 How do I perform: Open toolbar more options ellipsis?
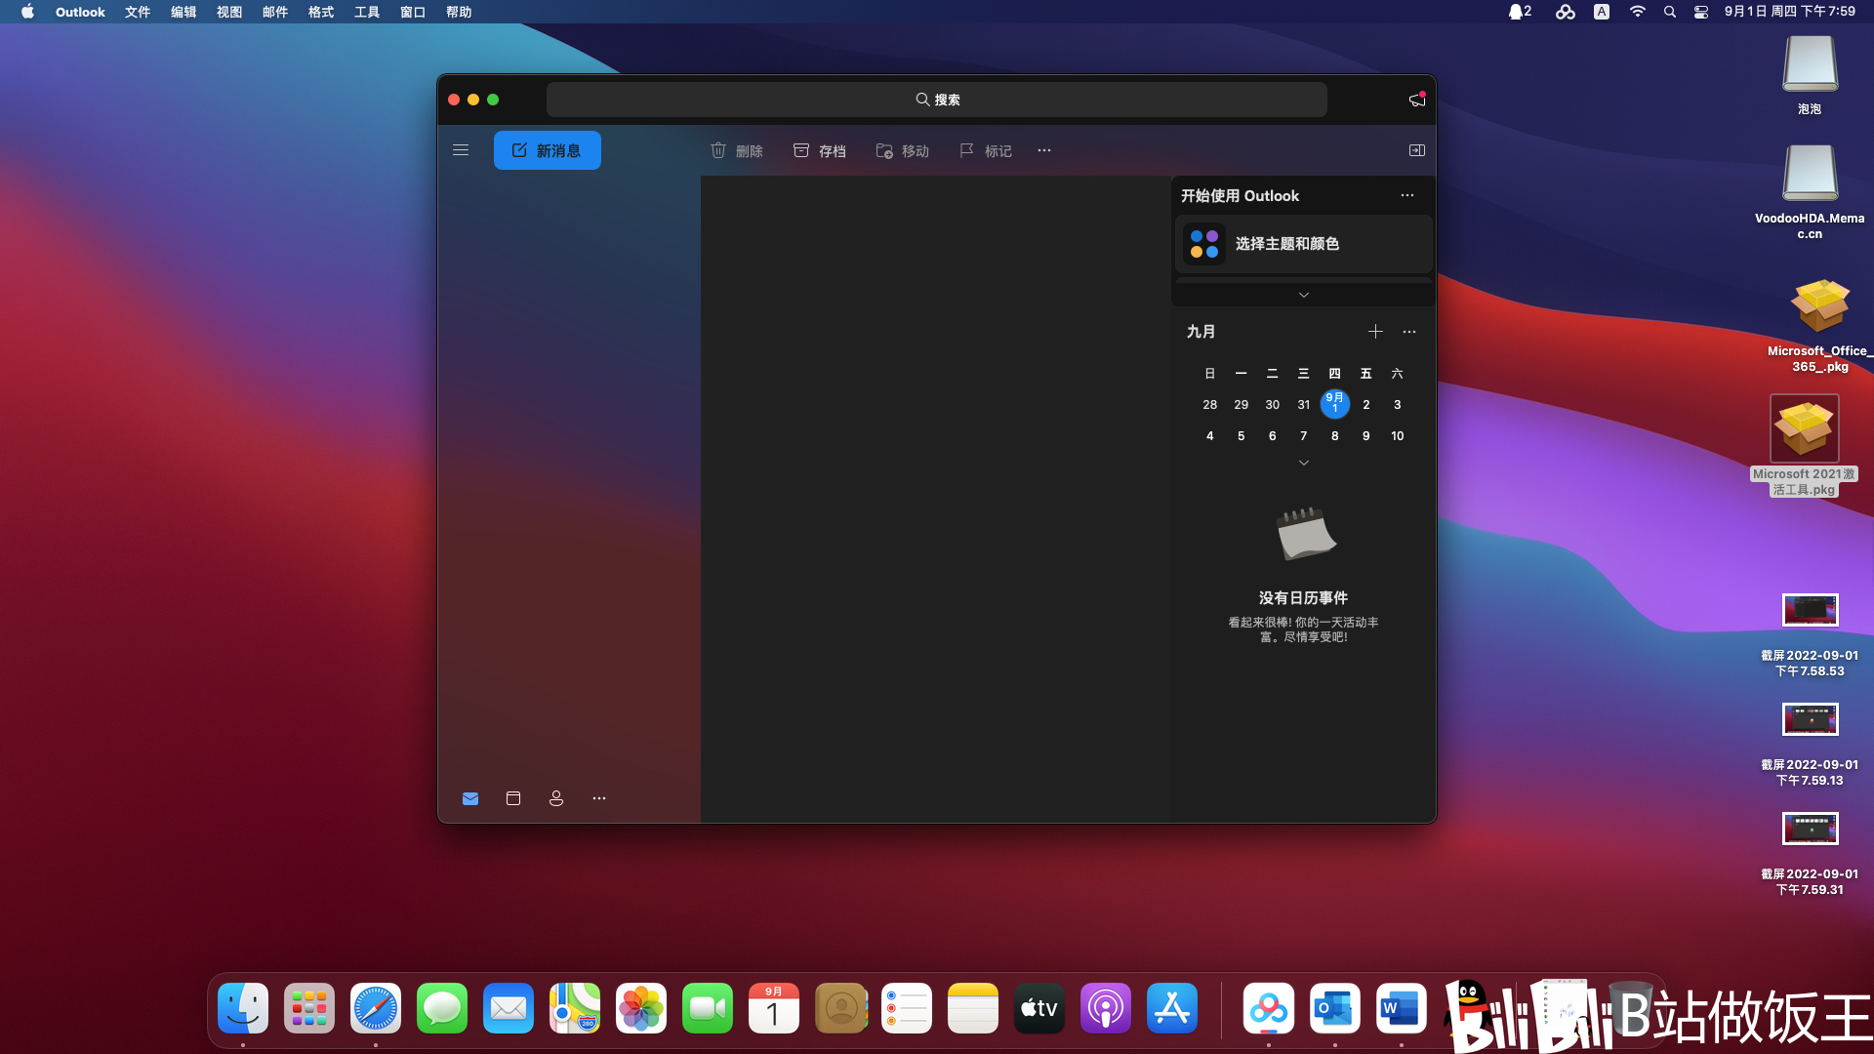click(1044, 150)
